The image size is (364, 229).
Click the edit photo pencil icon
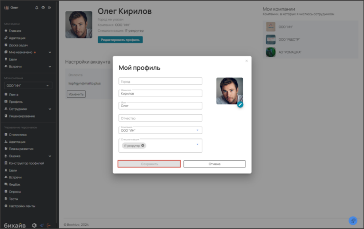(x=240, y=104)
